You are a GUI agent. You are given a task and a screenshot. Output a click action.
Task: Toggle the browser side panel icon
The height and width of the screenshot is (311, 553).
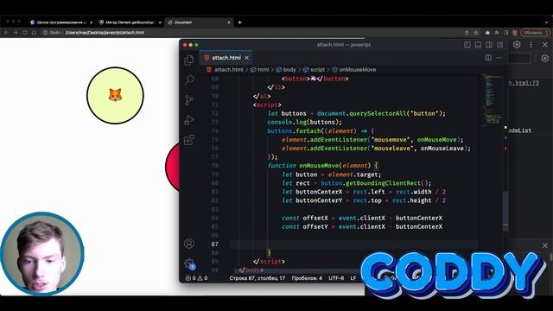tap(505, 33)
